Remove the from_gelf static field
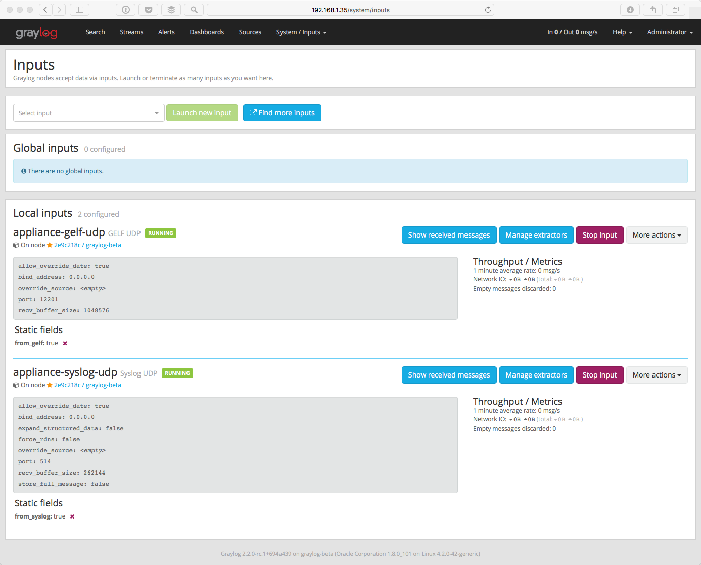The image size is (701, 565). tap(65, 343)
